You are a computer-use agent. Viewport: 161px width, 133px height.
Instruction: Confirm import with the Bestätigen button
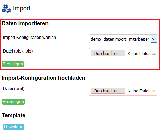point(13,64)
